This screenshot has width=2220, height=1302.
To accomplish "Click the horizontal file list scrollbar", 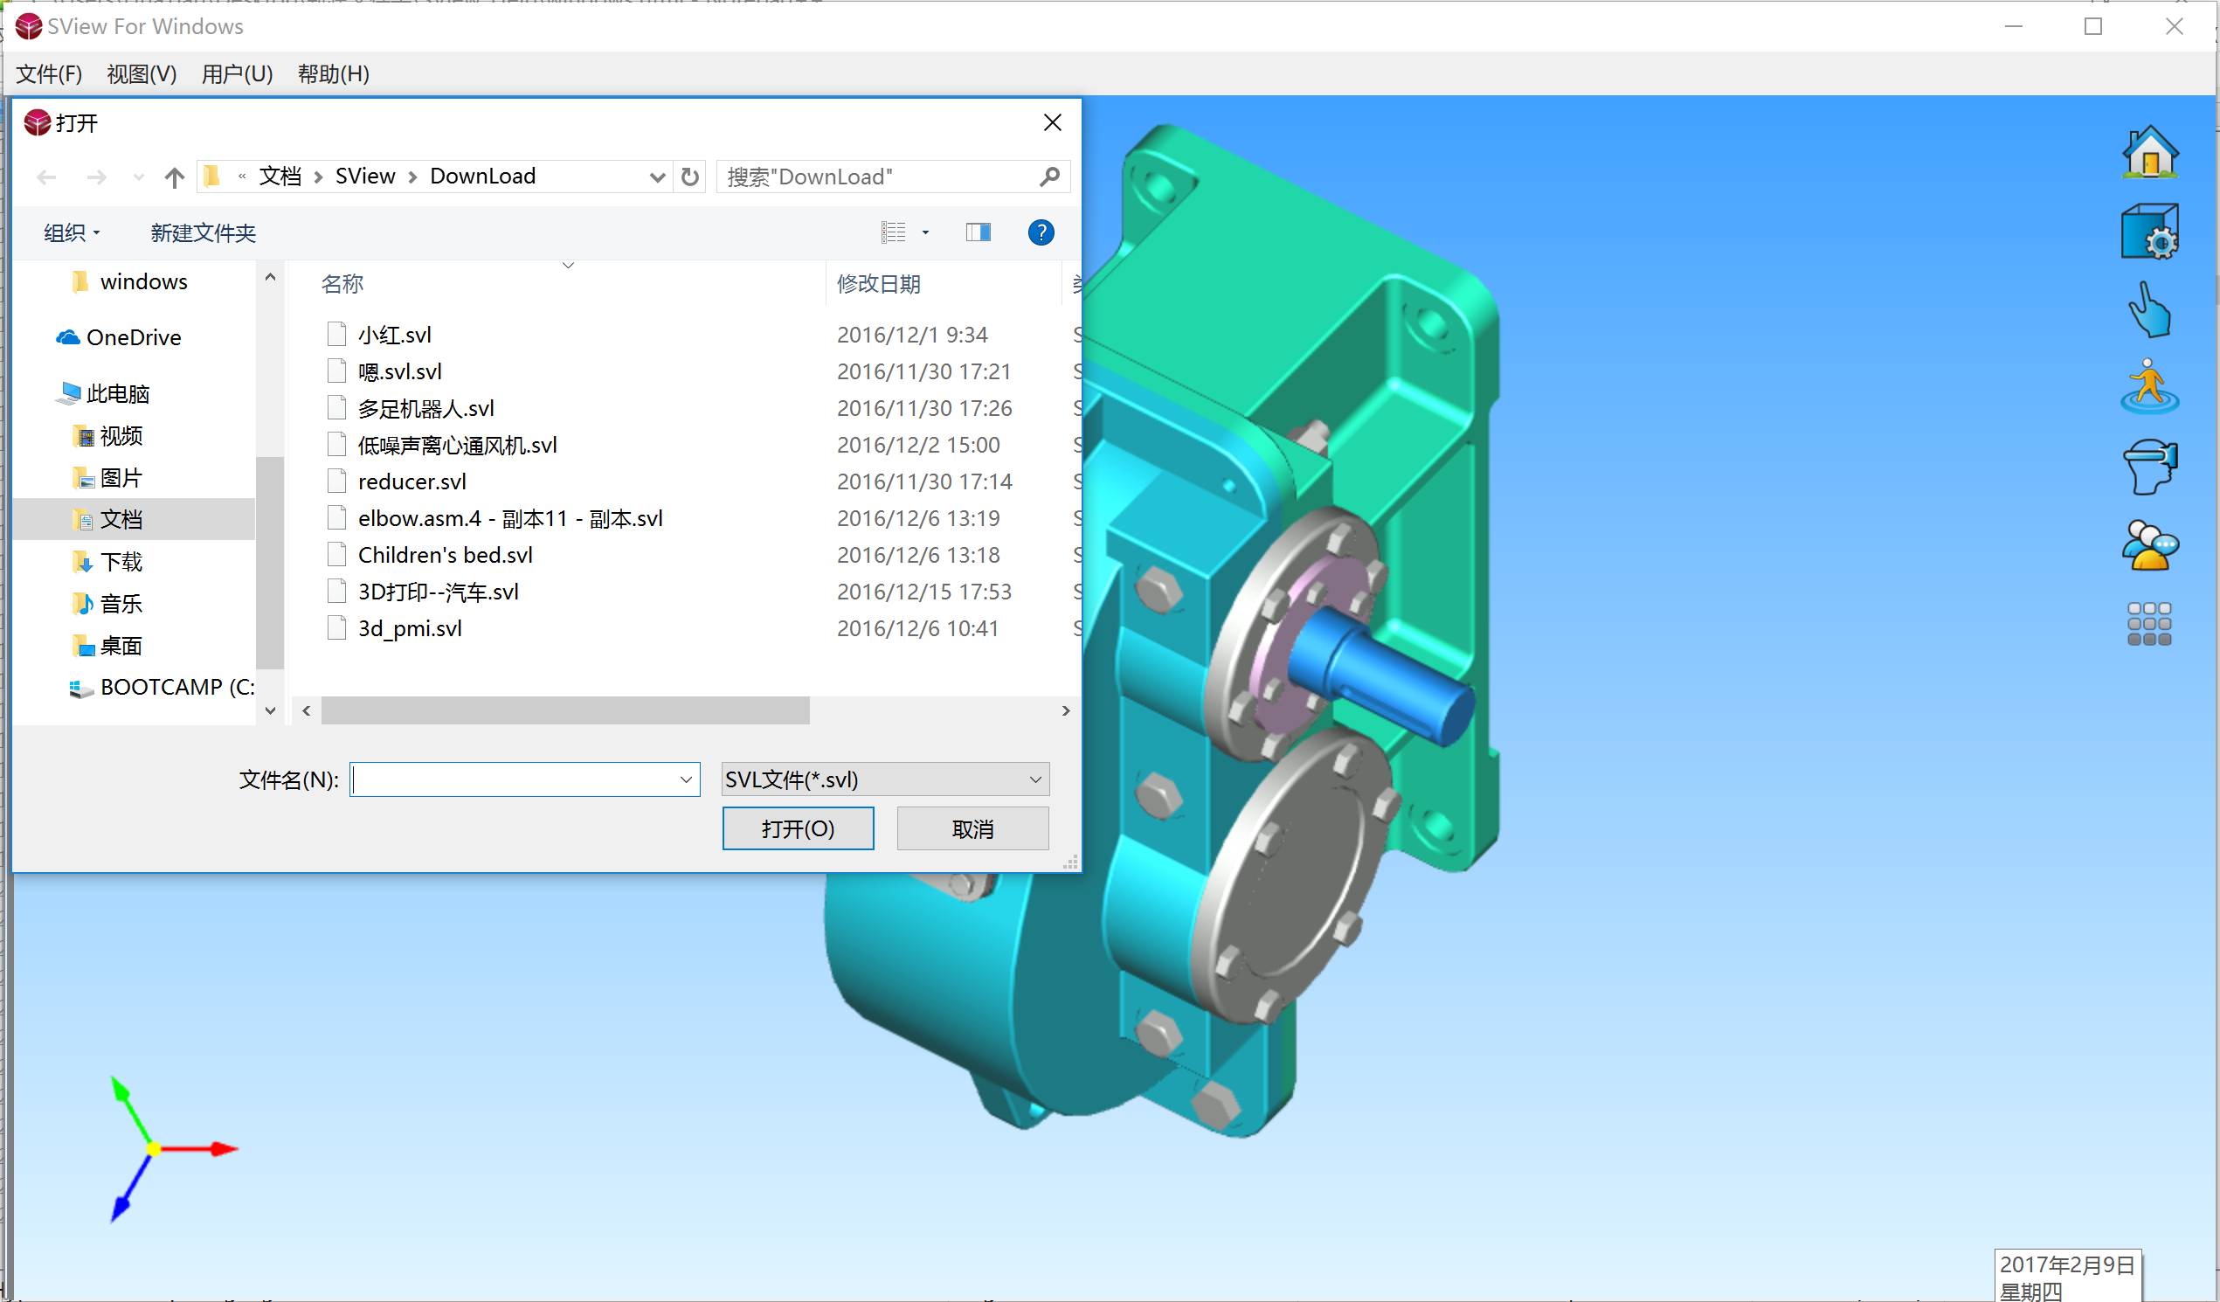I will (x=564, y=710).
